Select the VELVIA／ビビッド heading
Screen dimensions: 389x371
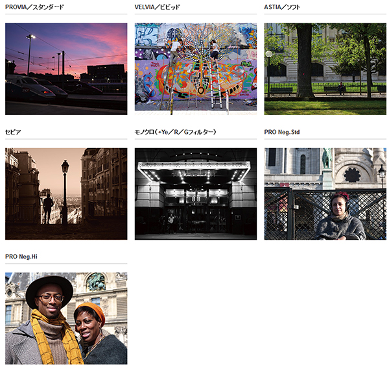click(158, 7)
